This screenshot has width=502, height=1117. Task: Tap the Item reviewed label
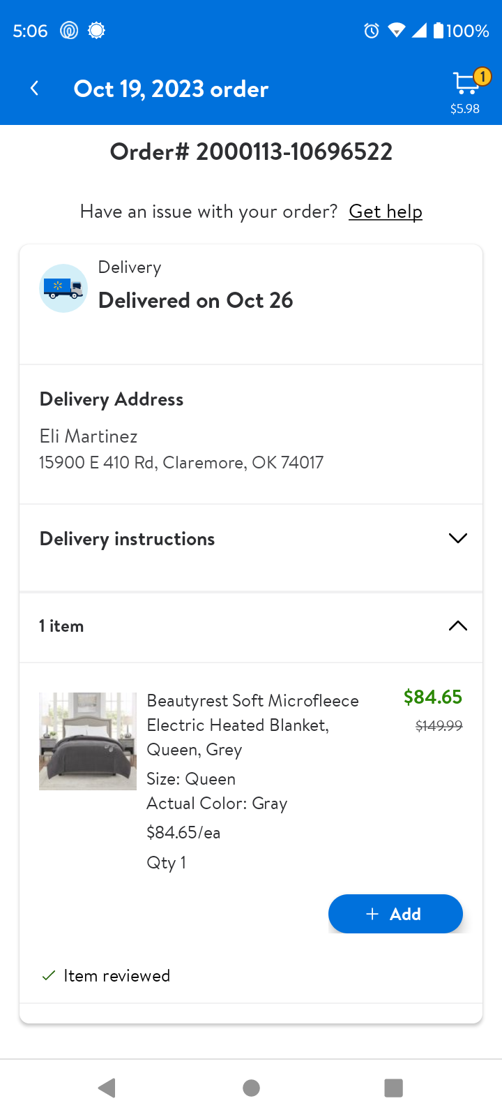(x=116, y=975)
